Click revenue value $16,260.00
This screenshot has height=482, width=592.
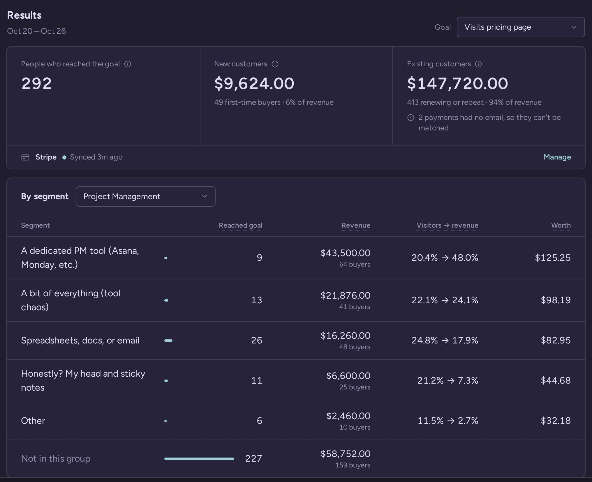point(346,336)
